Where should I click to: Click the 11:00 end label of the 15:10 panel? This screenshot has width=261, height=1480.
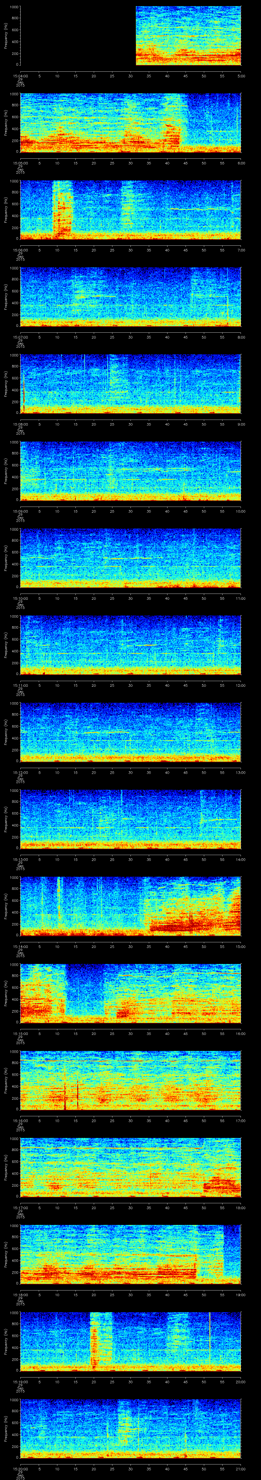pos(240,598)
